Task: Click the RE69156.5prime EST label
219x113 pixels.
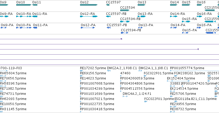Action: 93,73
